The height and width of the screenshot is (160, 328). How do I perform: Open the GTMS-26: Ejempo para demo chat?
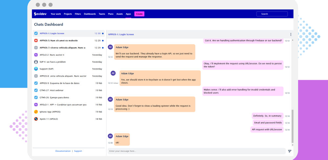point(69,97)
